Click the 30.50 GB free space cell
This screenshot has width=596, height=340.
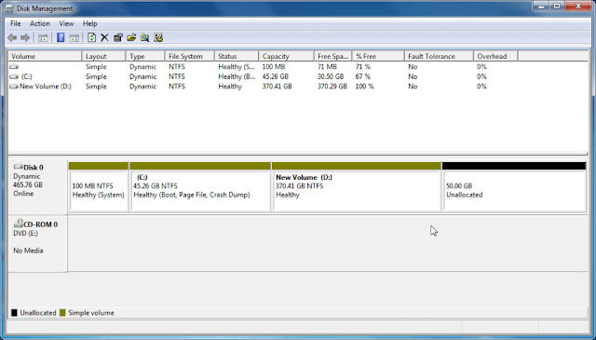pyautogui.click(x=331, y=76)
